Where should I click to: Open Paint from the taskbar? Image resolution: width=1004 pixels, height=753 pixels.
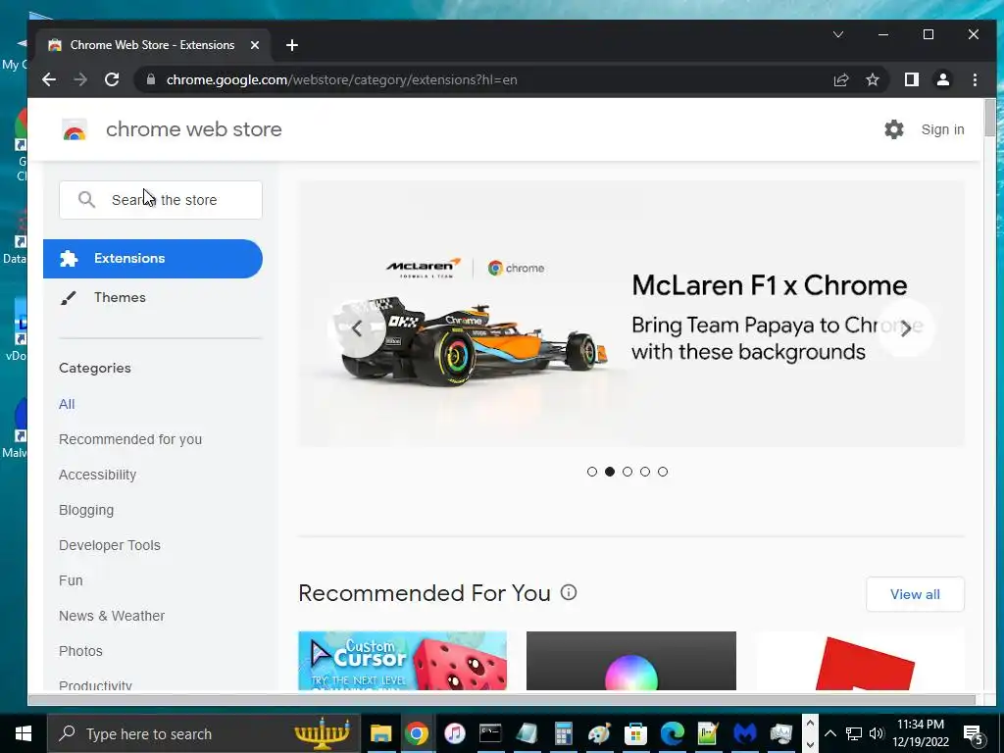pyautogui.click(x=599, y=733)
